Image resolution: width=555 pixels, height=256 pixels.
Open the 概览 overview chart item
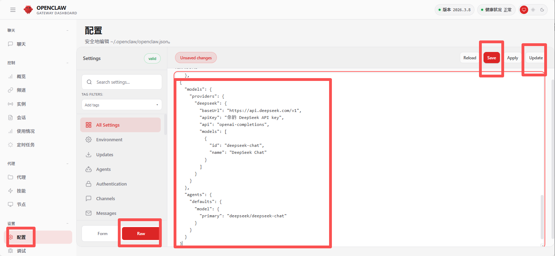(38, 76)
